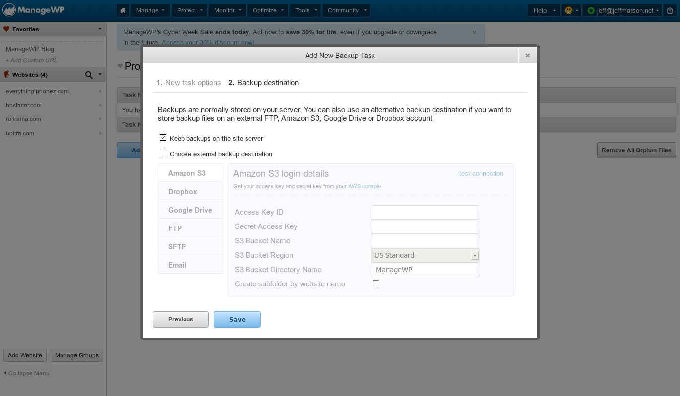Open the AWS console link

365,186
